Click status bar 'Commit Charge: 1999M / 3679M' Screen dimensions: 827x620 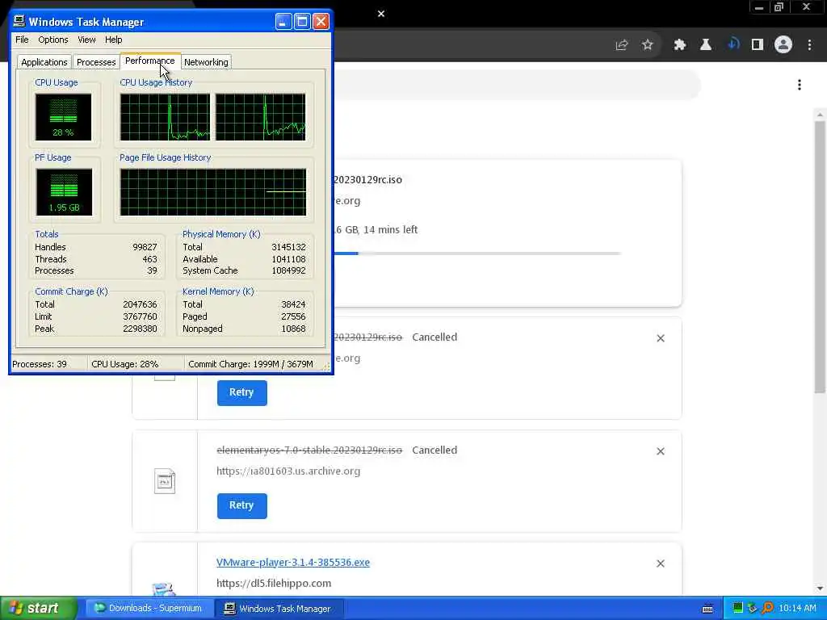250,364
